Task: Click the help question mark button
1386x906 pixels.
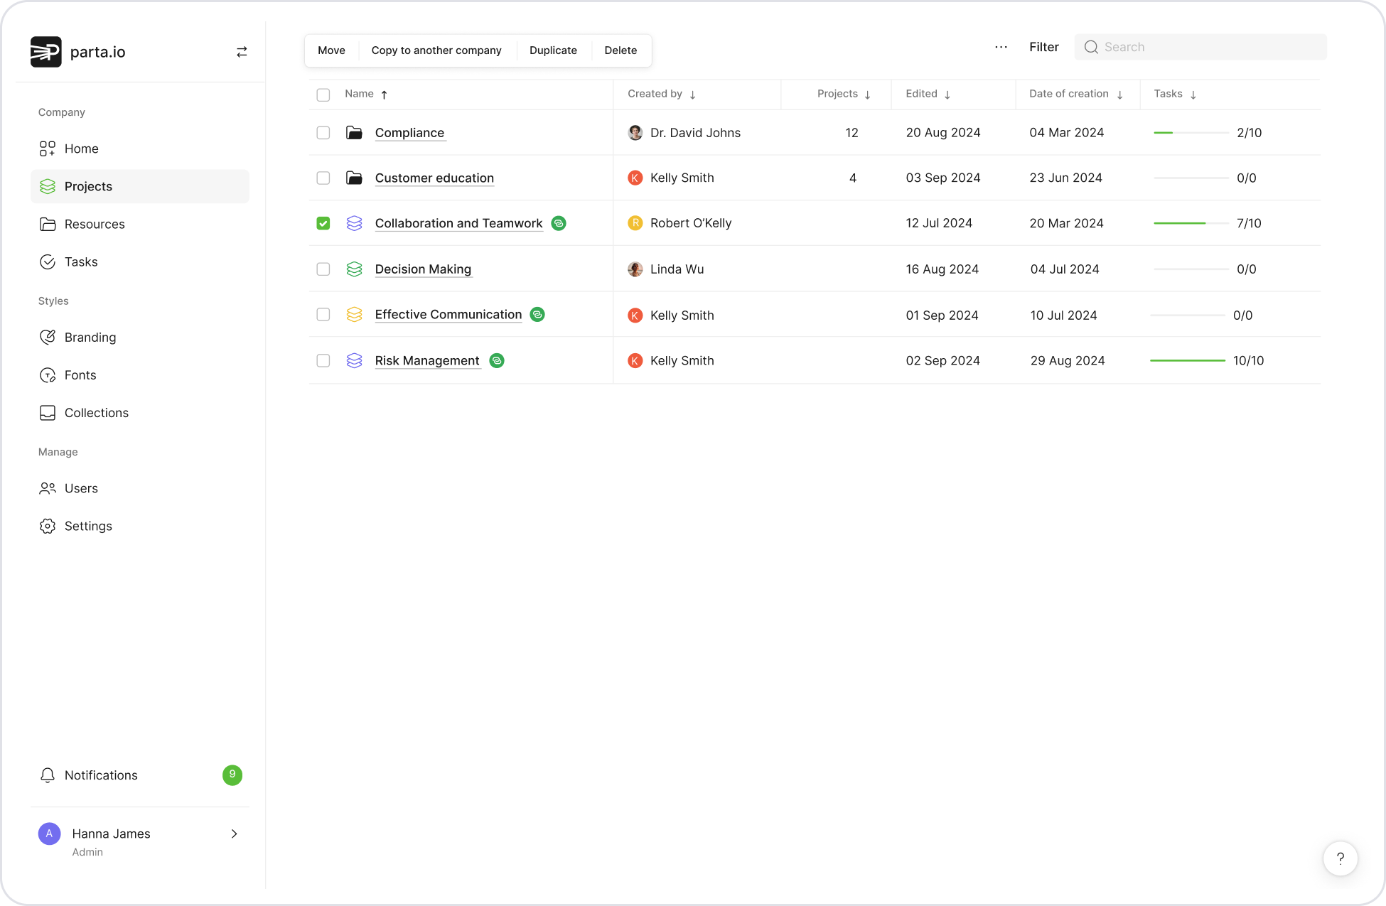Action: click(1340, 858)
